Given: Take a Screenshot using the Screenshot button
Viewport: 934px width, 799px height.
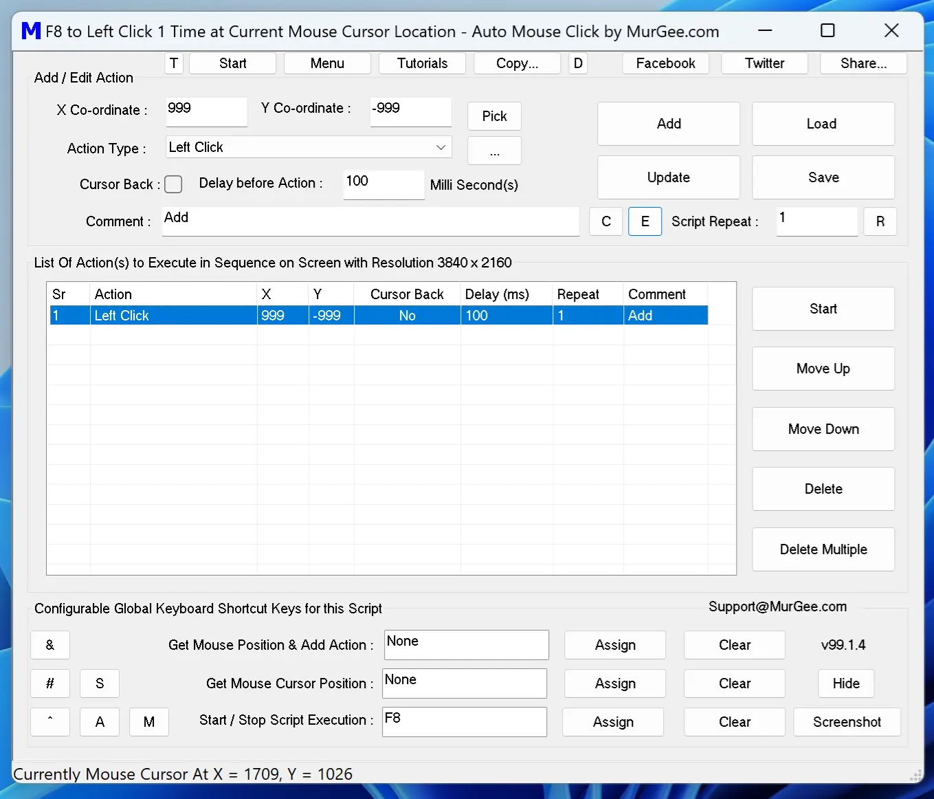Looking at the screenshot, I should point(847,722).
